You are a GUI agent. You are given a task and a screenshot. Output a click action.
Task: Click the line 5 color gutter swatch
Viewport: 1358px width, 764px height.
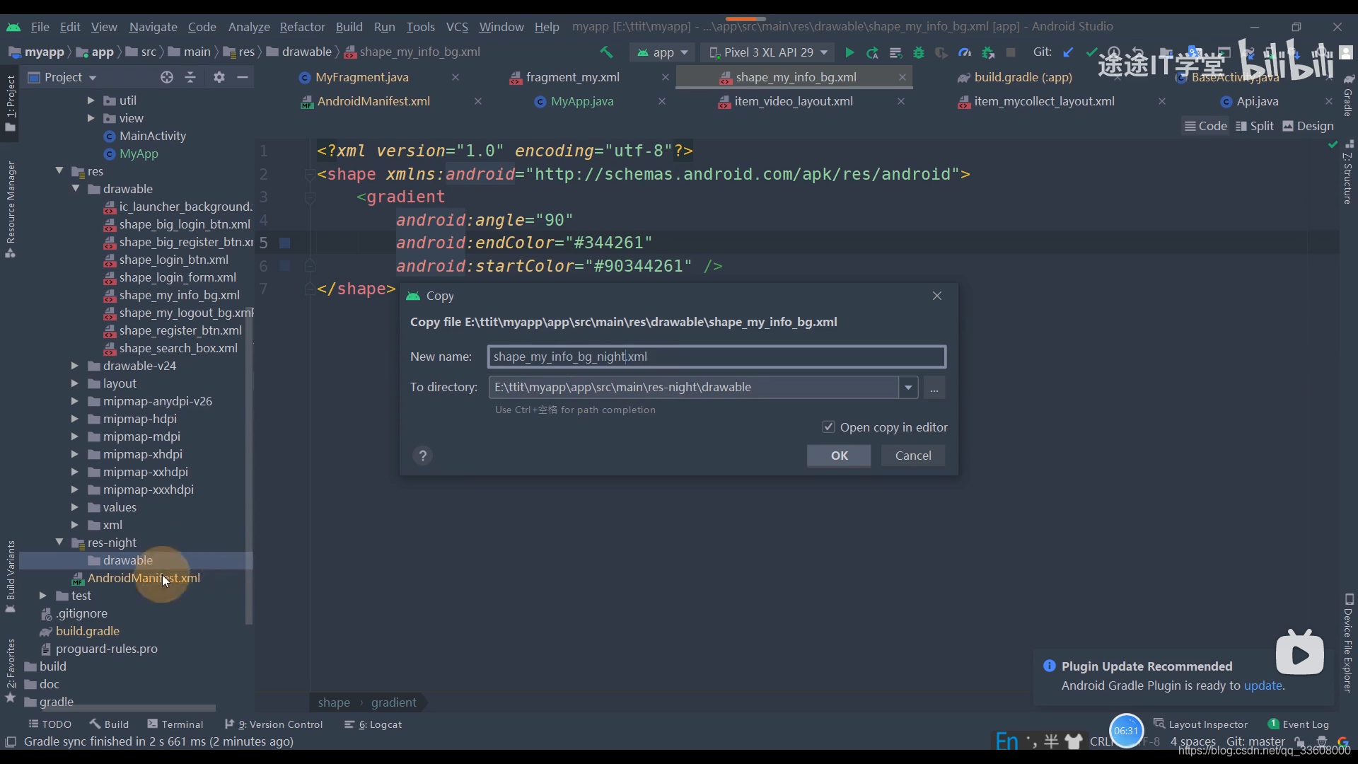point(285,243)
